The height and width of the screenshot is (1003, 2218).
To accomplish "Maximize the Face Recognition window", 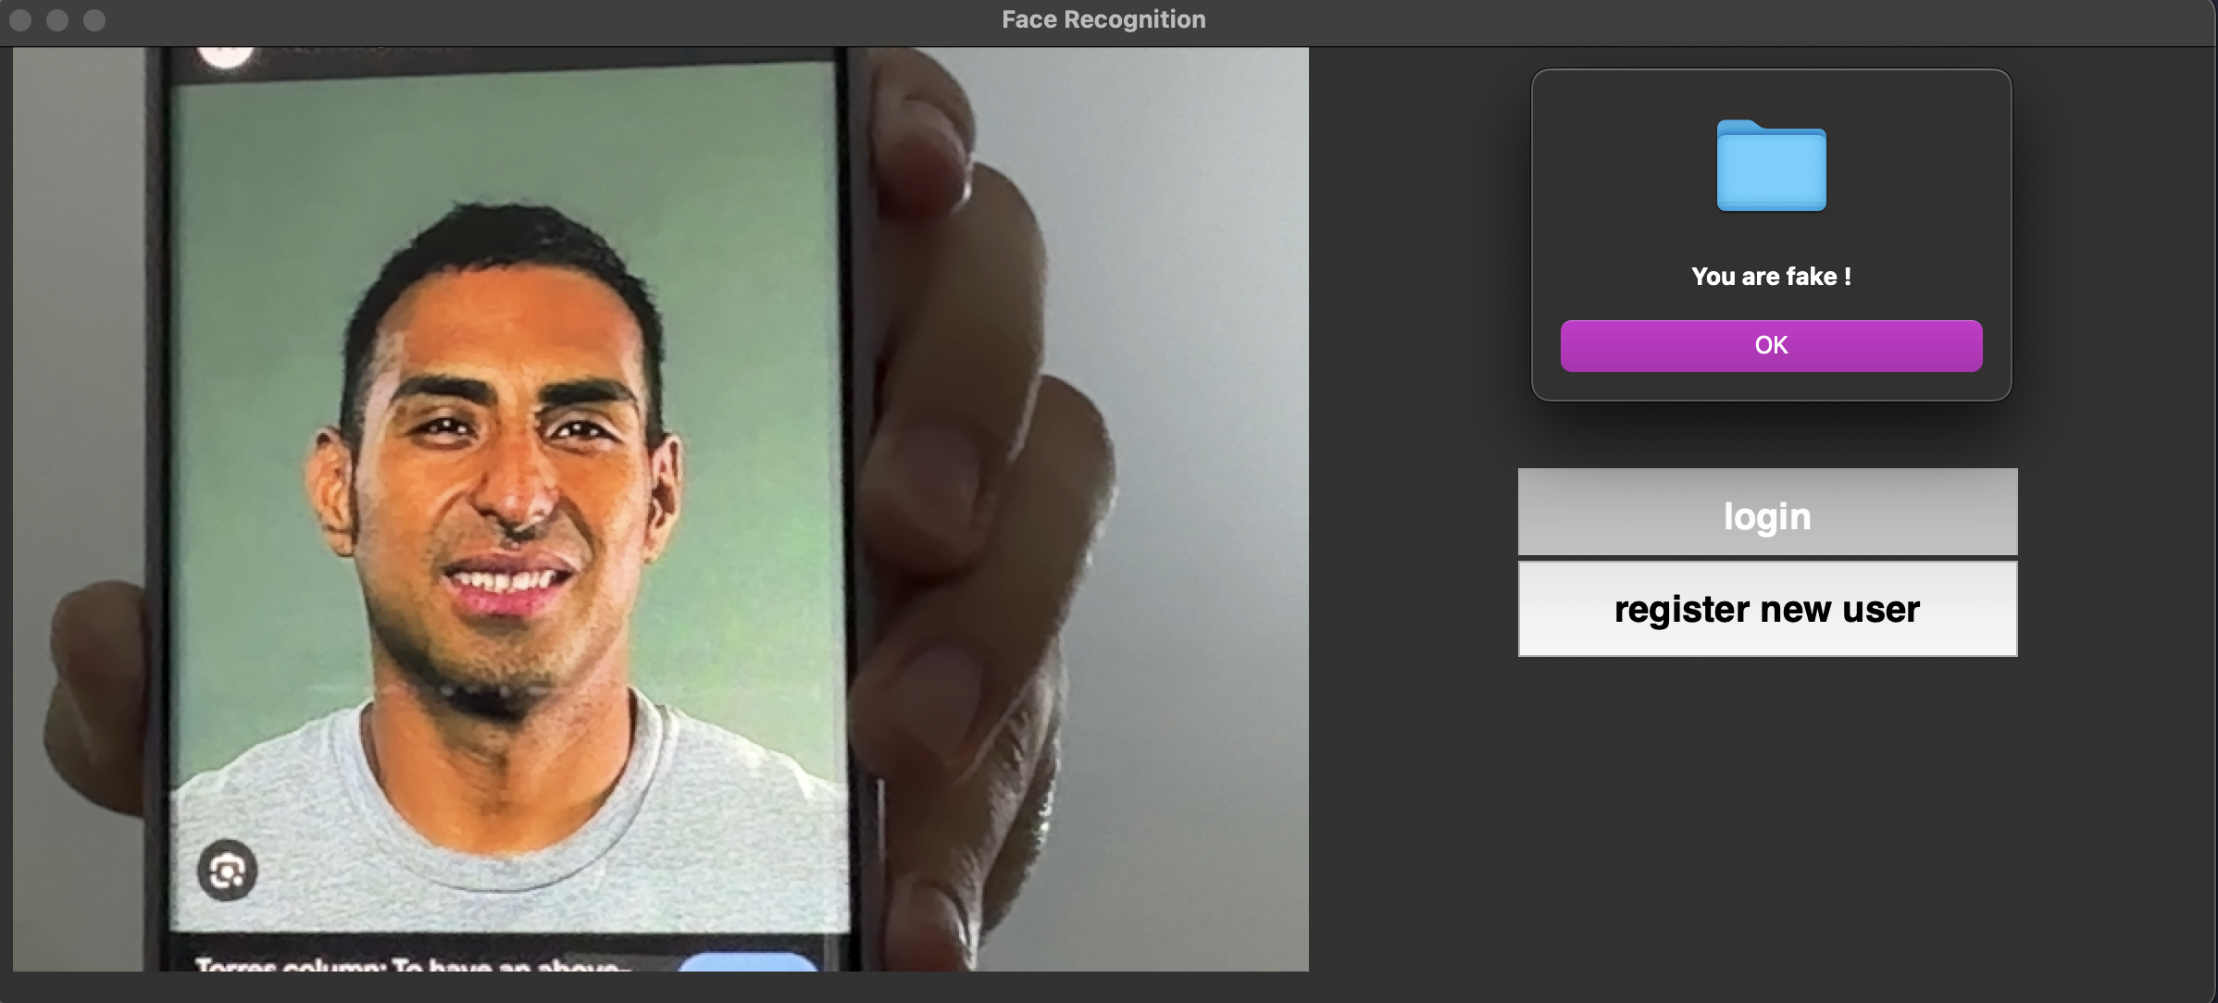I will coord(94,19).
